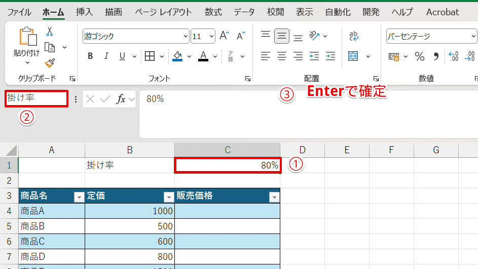Show phonetic furigana icon
This screenshot has width=478, height=269.
coord(231,56)
